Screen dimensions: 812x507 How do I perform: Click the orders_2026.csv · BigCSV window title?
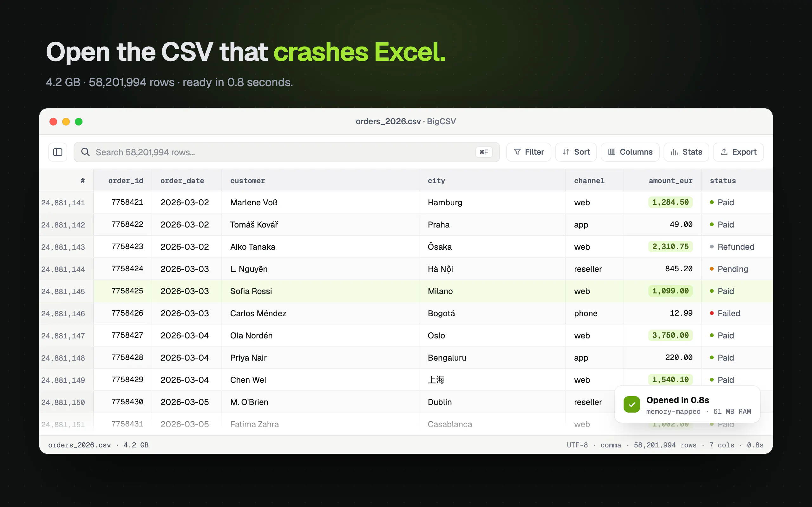coord(406,121)
